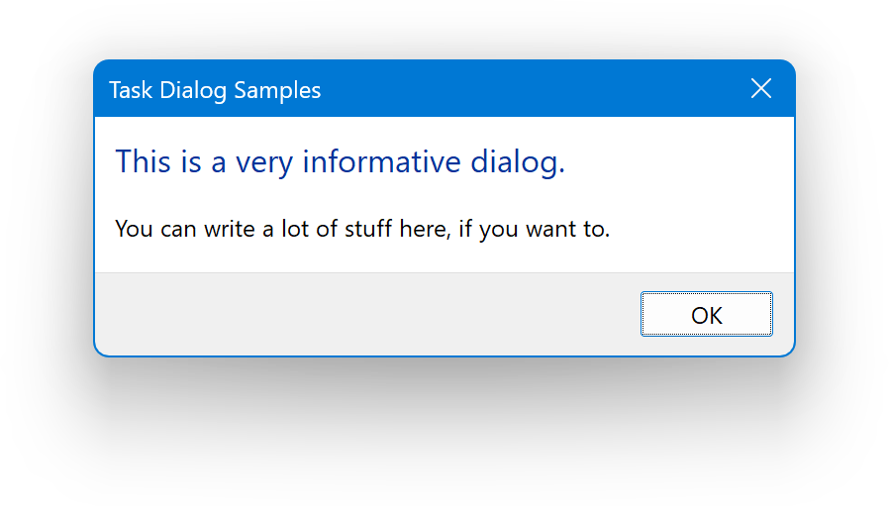Click the word 'Task' in the title bar
This screenshot has width=889, height=506.
click(129, 90)
